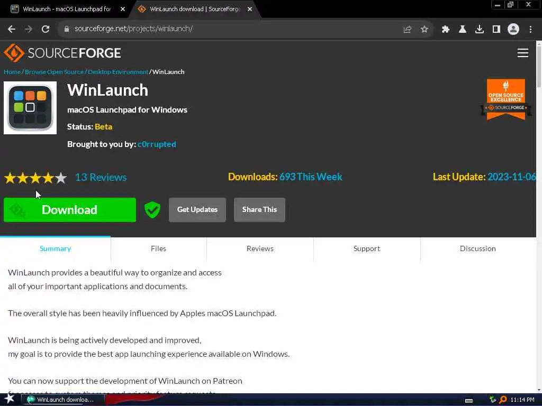Image resolution: width=542 pixels, height=406 pixels.
Task: Click the WinLaunch app icon image
Action: coord(30,108)
